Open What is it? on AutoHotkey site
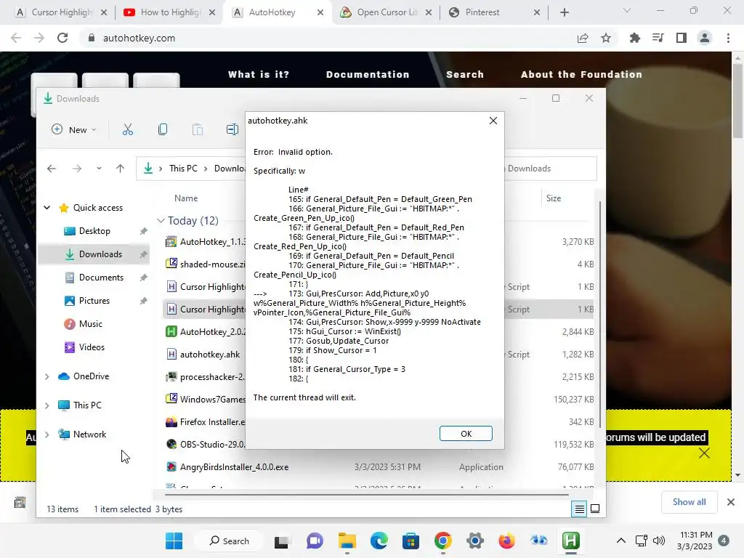This screenshot has height=558, width=744. pos(259,75)
